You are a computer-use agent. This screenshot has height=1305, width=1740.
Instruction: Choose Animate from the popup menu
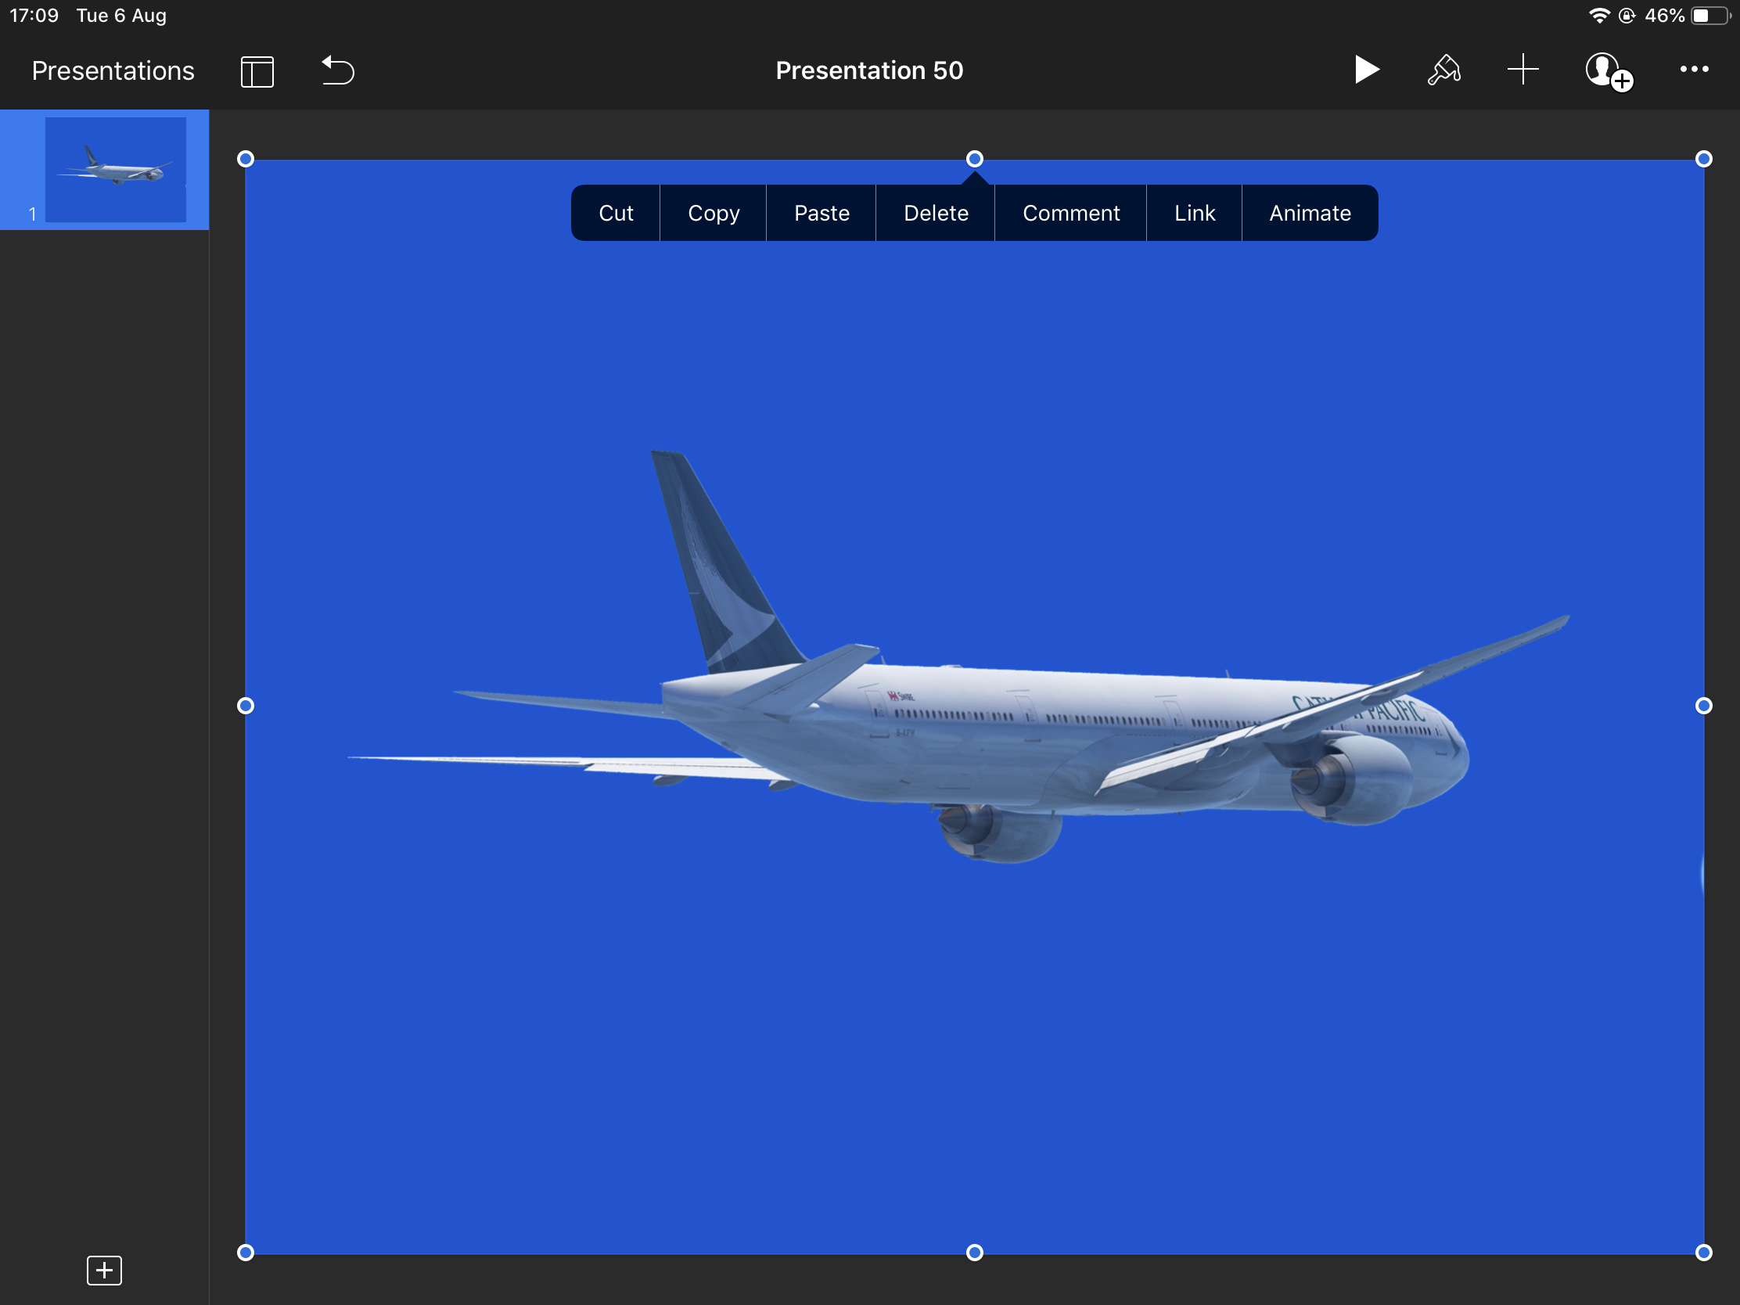[x=1309, y=213]
